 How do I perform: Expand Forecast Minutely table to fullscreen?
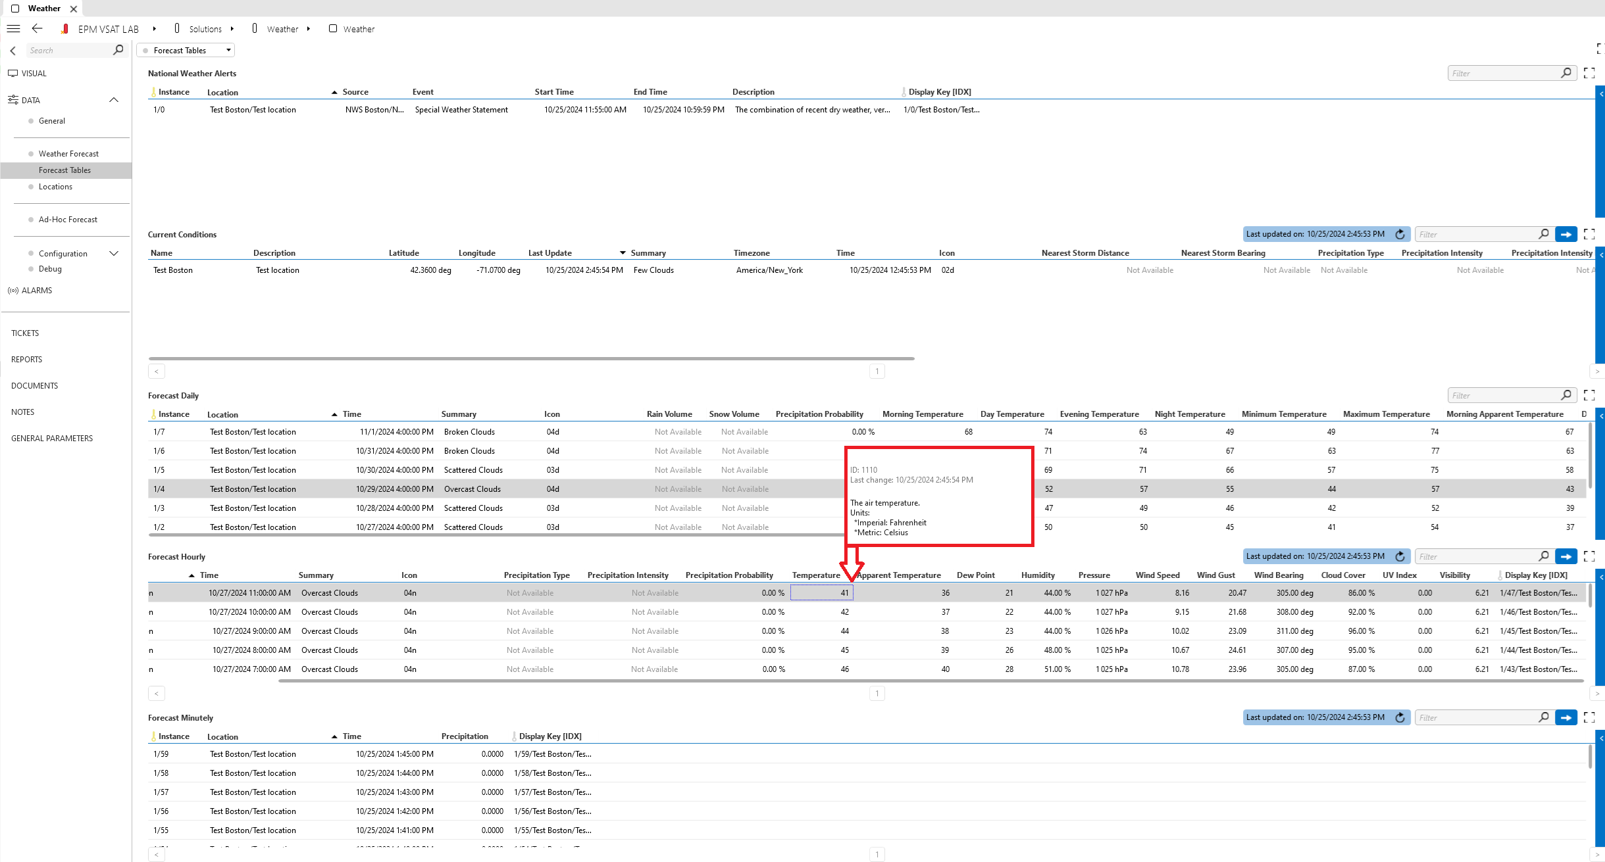point(1589,717)
